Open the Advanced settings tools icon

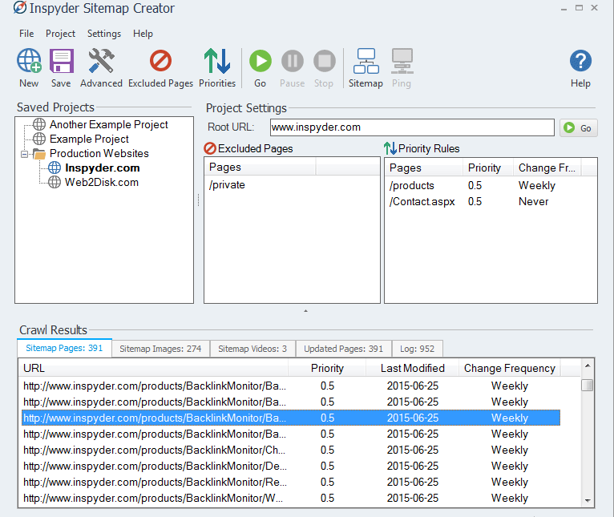point(101,62)
